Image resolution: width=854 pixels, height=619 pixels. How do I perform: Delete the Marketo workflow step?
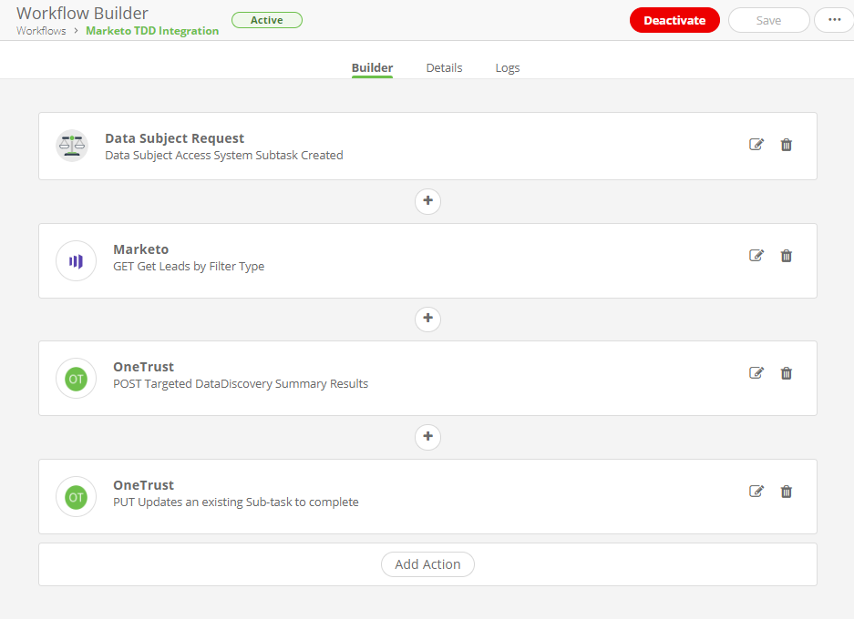[x=787, y=256]
